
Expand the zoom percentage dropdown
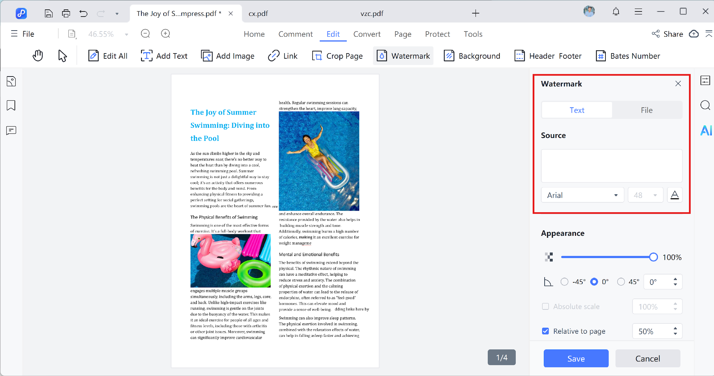pyautogui.click(x=127, y=35)
